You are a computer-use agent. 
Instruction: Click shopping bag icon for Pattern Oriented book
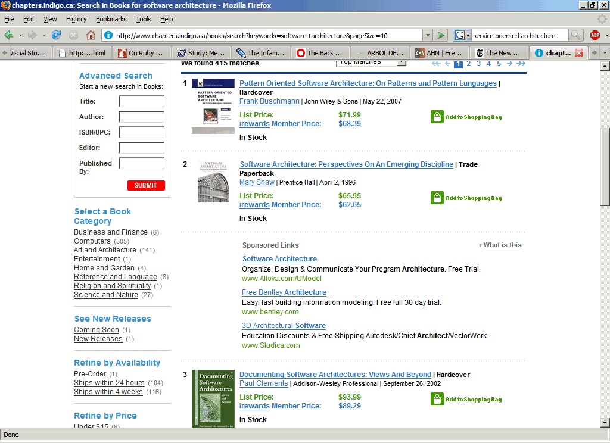437,117
